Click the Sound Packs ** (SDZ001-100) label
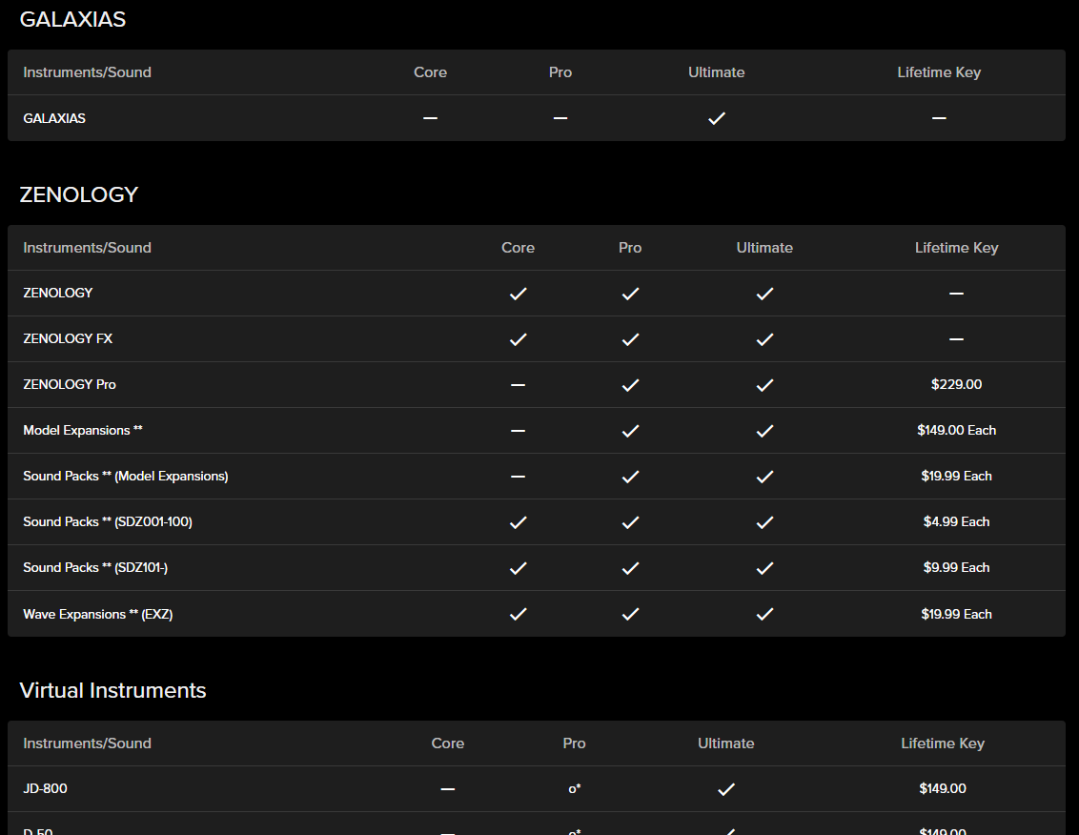Viewport: 1079px width, 835px height. [x=108, y=521]
